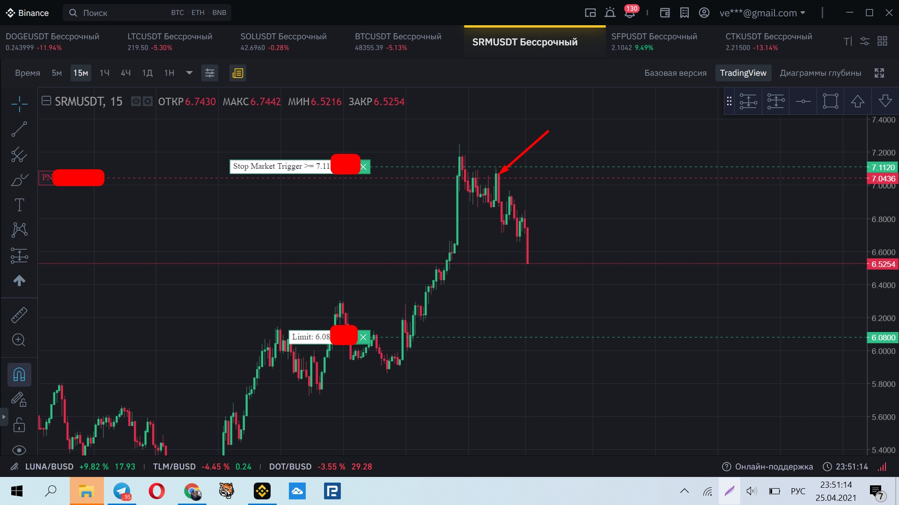Expand the left side panel arrow
This screenshot has width=899, height=505.
click(x=4, y=416)
